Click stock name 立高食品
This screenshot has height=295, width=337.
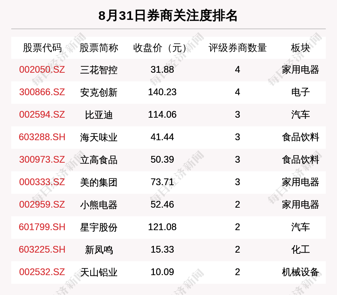coord(98,160)
